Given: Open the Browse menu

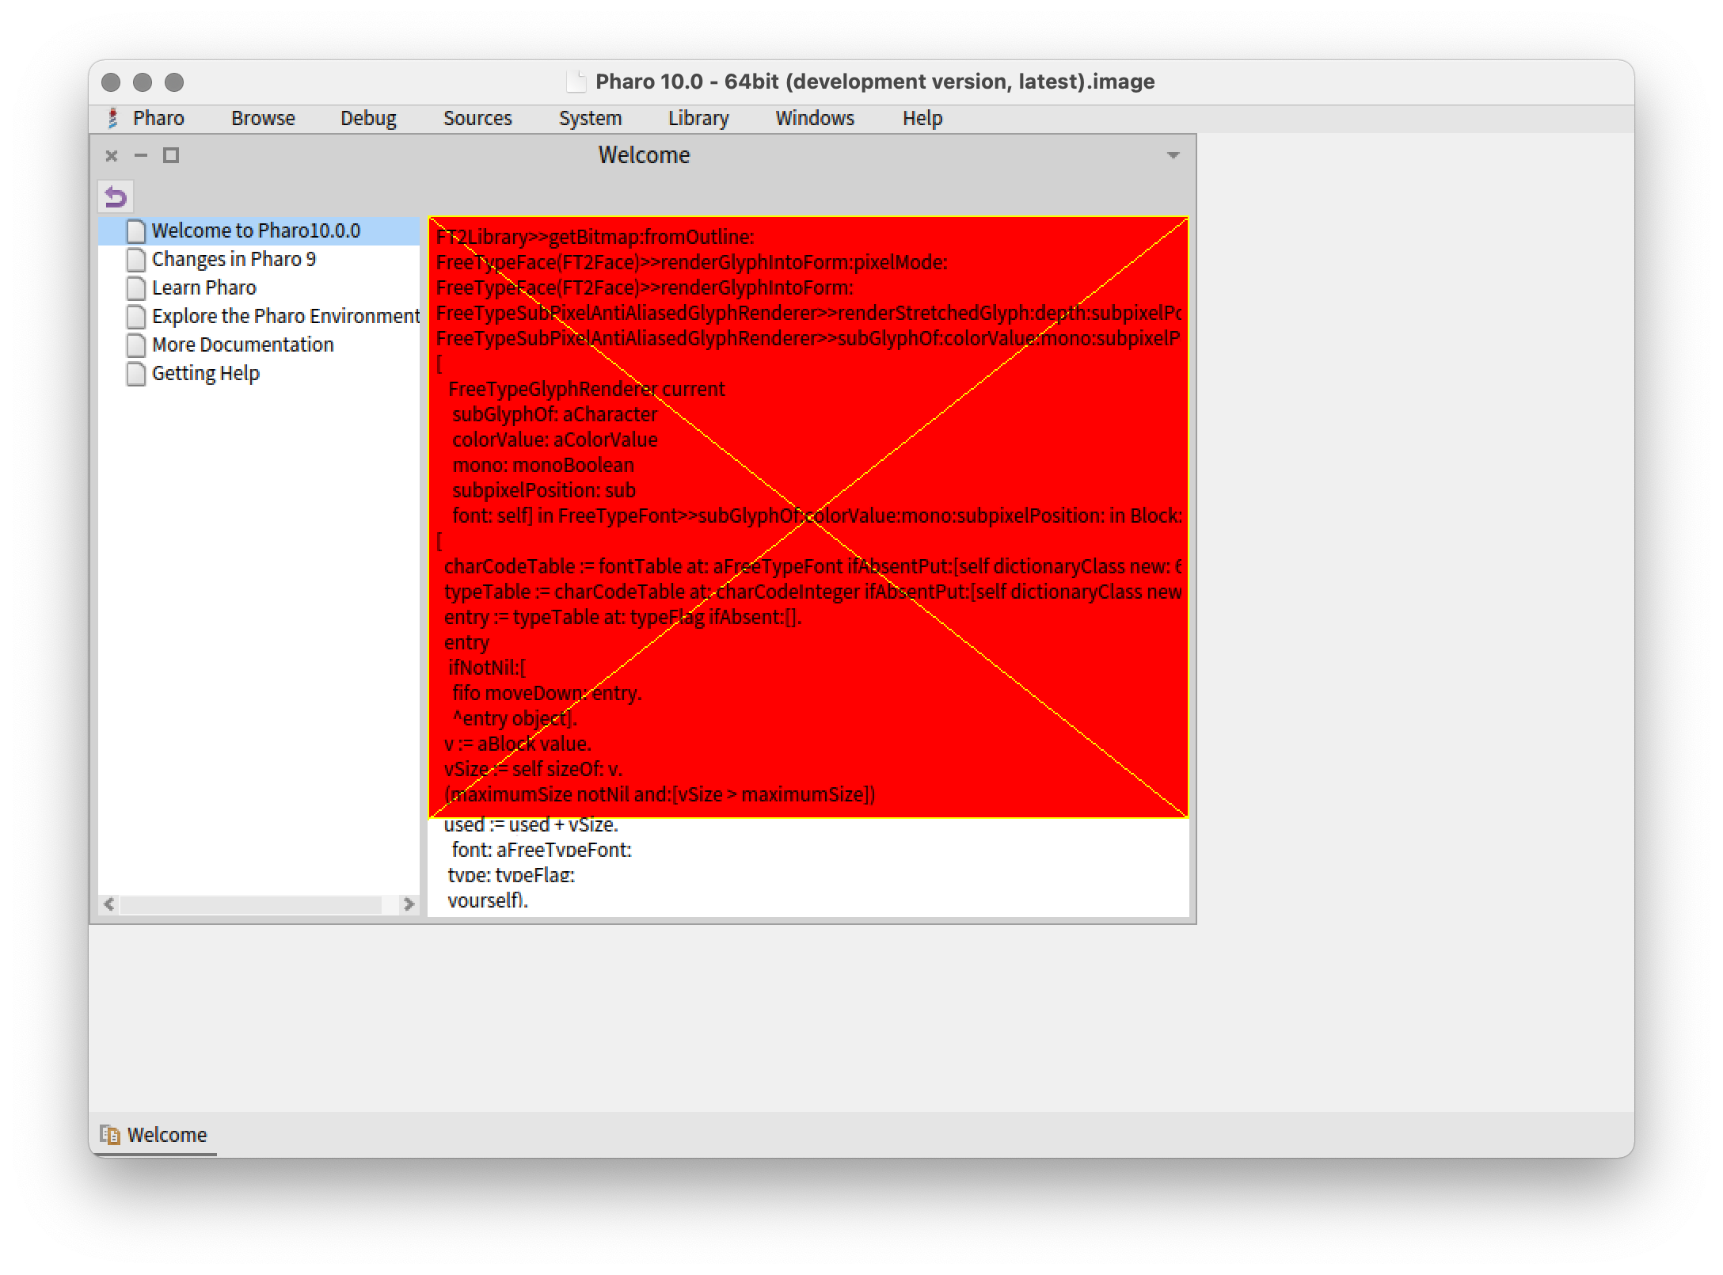Looking at the screenshot, I should pos(263,117).
